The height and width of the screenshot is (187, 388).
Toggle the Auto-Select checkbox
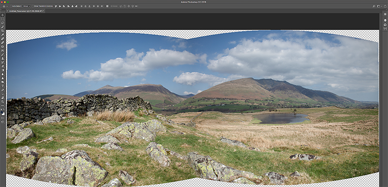(11, 6)
